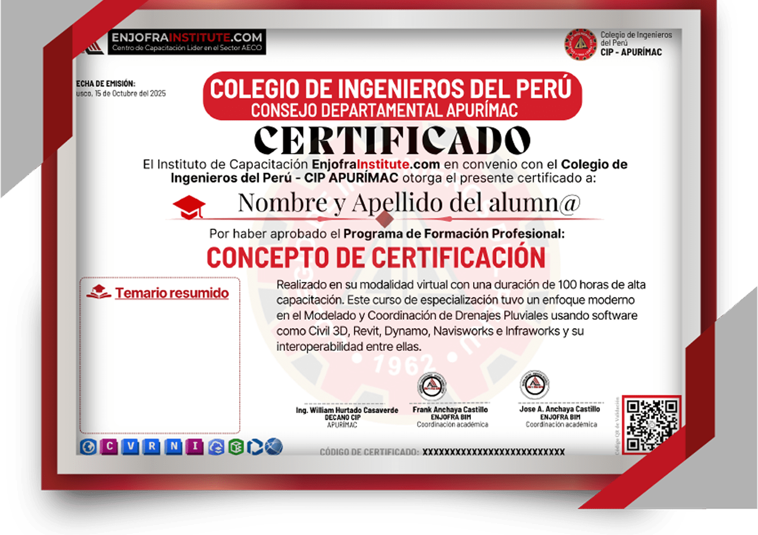Click the red graduation cap icon
Image resolution: width=758 pixels, height=535 pixels.
189,206
